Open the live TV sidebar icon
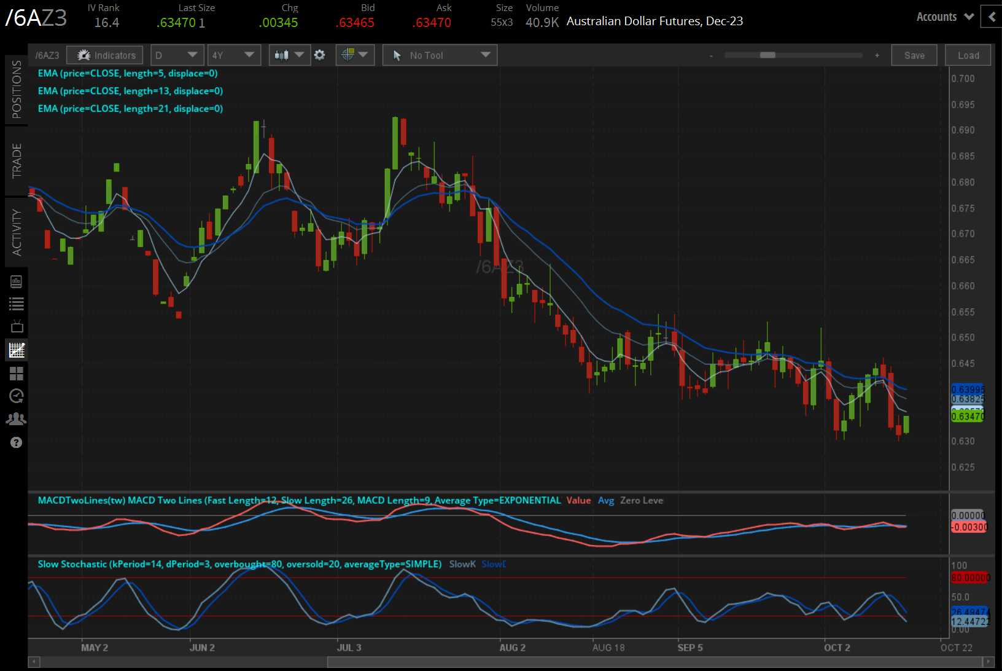This screenshot has height=671, width=1002. 17,326
